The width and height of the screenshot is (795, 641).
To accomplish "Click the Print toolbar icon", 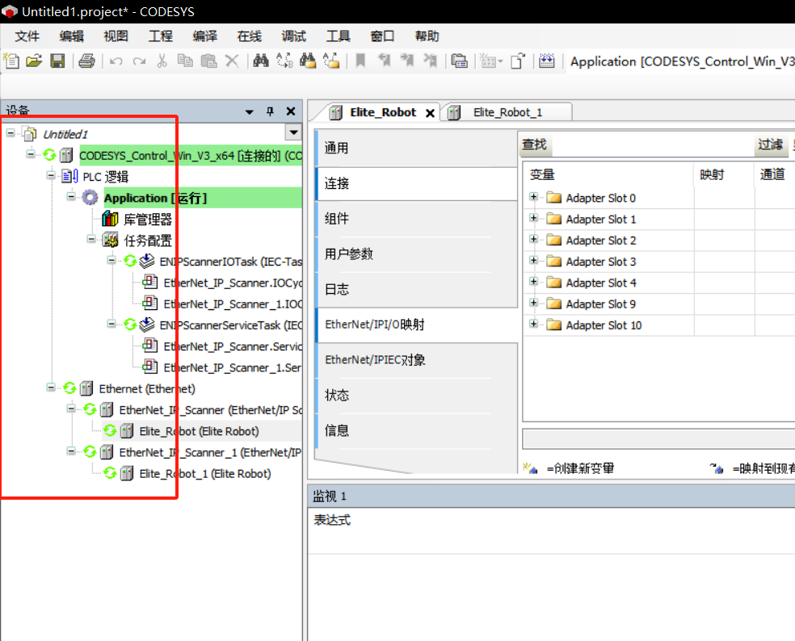I will point(87,61).
